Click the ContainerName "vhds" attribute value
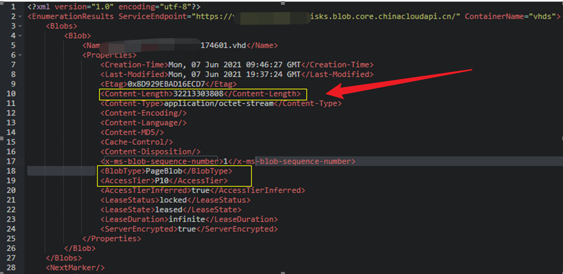The height and width of the screenshot is (274, 563). point(542,17)
